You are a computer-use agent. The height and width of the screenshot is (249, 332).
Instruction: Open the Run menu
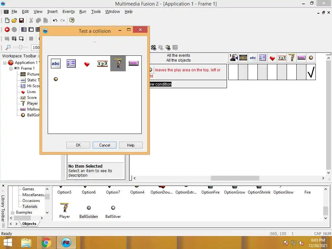click(x=83, y=12)
